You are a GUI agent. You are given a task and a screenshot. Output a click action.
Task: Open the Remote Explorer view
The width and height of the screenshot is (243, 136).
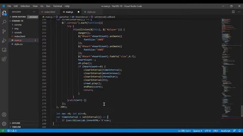4,50
